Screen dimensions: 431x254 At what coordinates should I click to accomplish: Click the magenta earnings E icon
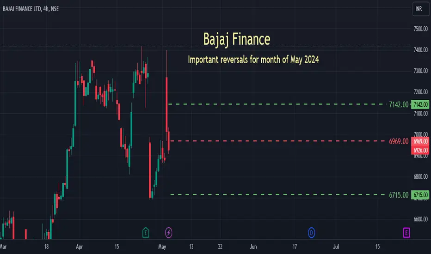[406, 233]
